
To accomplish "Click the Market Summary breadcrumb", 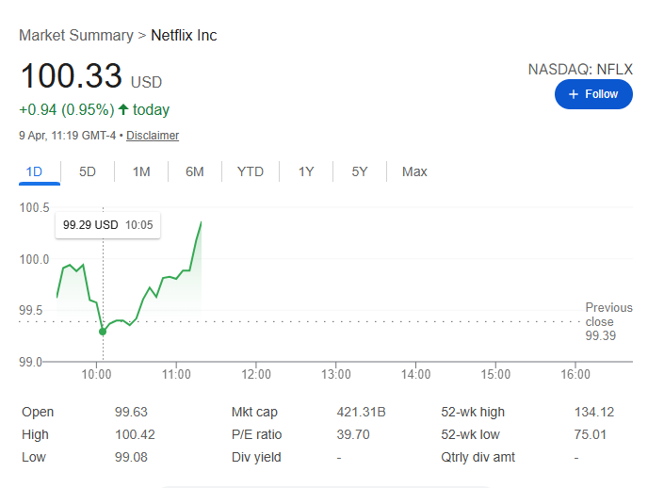I will click(76, 35).
